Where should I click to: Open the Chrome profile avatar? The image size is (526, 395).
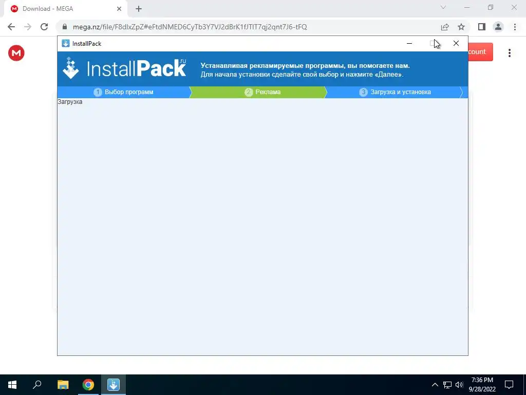pos(498,27)
